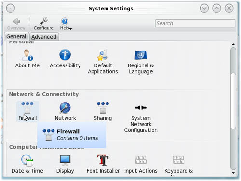Open Display settings monitor icon
This screenshot has width=241, height=181.
point(65,164)
